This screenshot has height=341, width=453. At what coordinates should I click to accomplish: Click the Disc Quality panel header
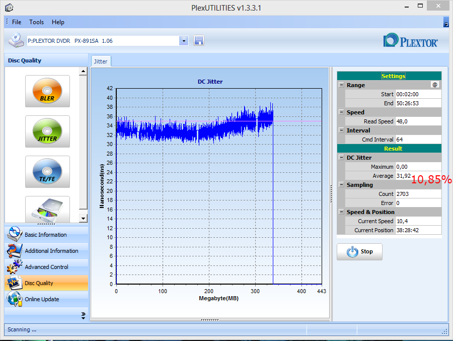[46, 60]
